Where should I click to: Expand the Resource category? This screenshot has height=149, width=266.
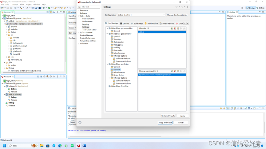click(79, 10)
